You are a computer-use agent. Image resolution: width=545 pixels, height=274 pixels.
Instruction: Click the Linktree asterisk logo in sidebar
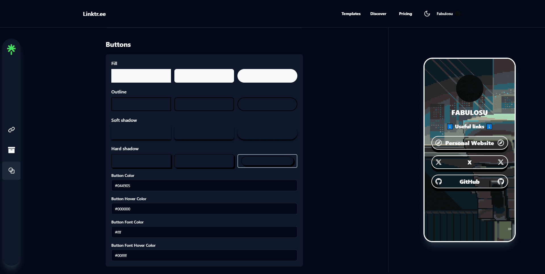(x=11, y=49)
